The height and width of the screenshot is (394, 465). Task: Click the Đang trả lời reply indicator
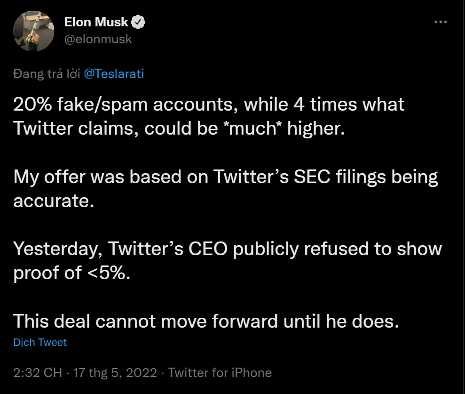click(x=47, y=73)
